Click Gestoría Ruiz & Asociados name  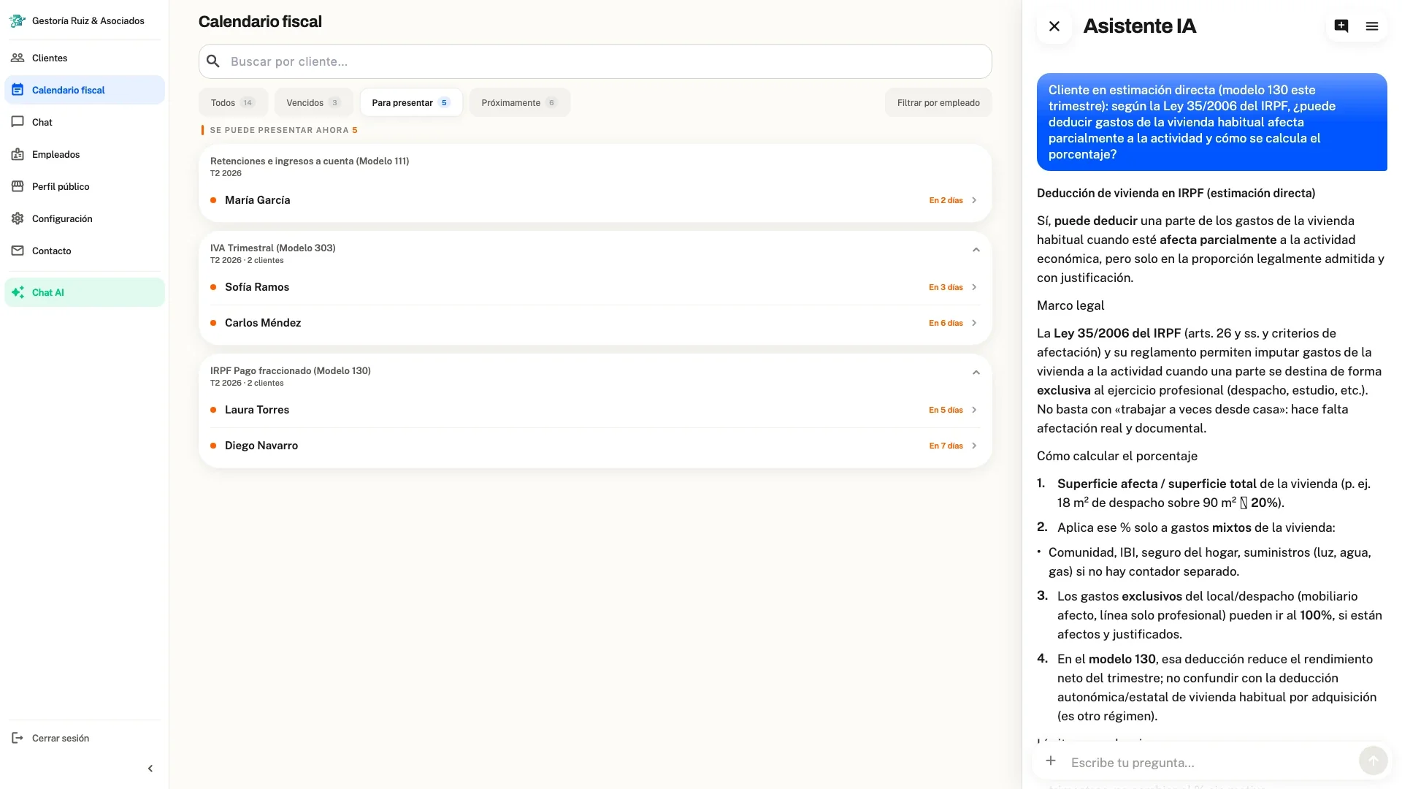[88, 20]
